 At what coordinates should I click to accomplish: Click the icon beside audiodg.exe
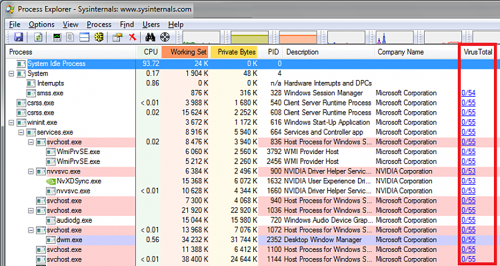pyautogui.click(x=51, y=221)
